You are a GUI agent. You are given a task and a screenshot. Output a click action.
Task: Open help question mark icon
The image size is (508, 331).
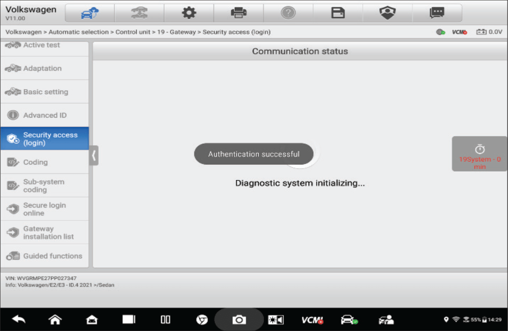(288, 13)
